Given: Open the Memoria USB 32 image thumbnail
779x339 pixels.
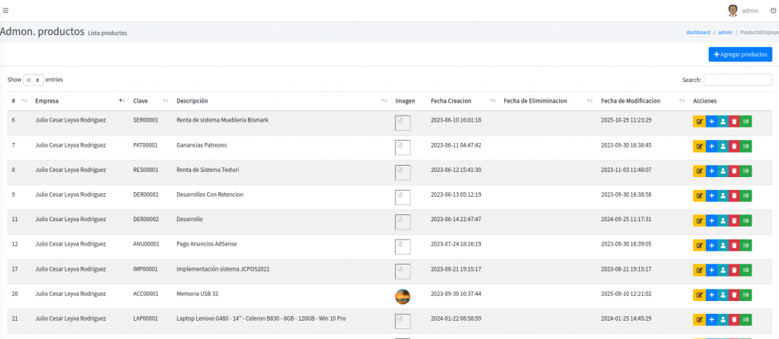Looking at the screenshot, I should coord(402,296).
